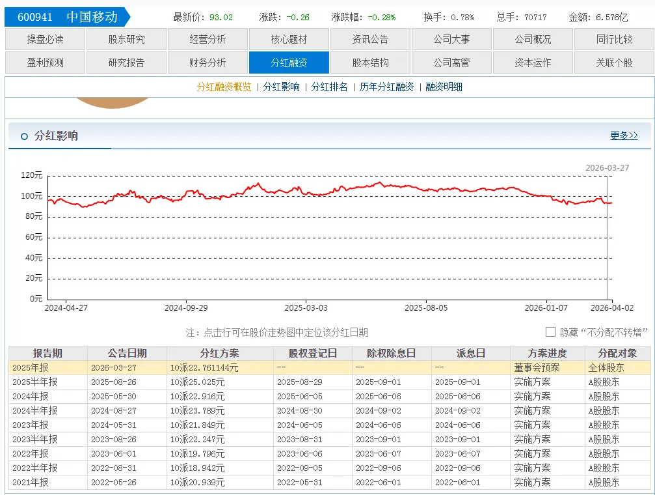Click the circle icon beside 分红影响 heading
Screen dimensions: 655x495
(x=24, y=136)
